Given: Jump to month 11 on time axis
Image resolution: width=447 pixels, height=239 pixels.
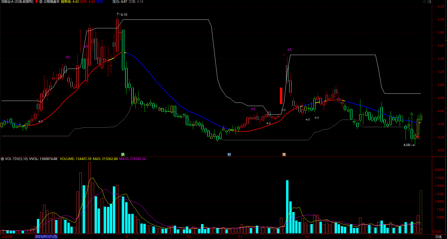Looking at the screenshot, I should click(x=240, y=237).
